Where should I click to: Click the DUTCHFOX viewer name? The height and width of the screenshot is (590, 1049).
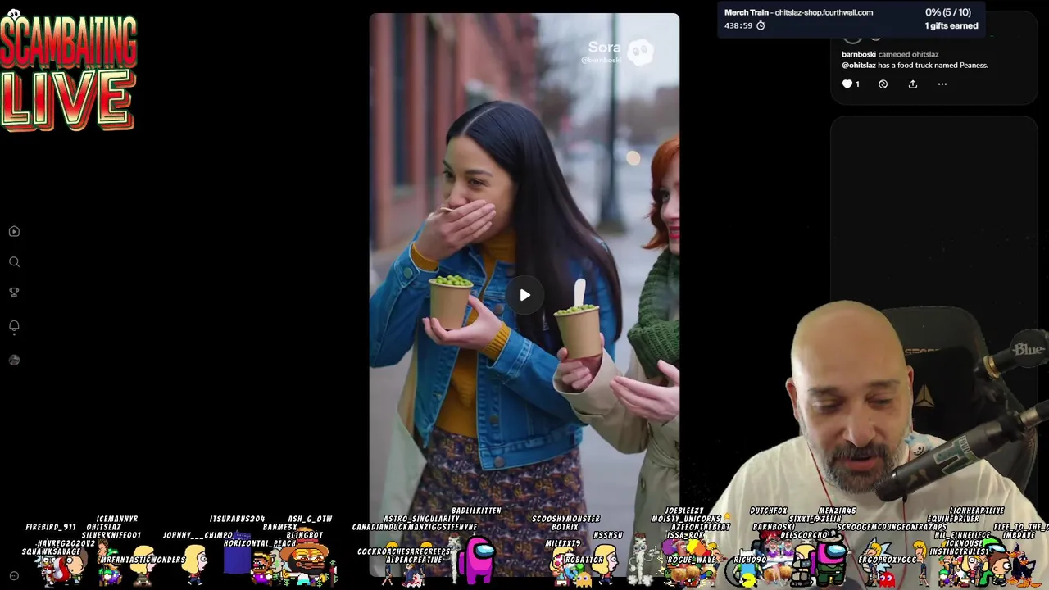pyautogui.click(x=769, y=511)
